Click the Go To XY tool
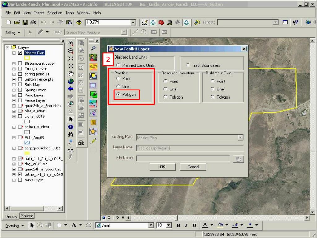This screenshot has width=317, height=238. (x=71, y=142)
